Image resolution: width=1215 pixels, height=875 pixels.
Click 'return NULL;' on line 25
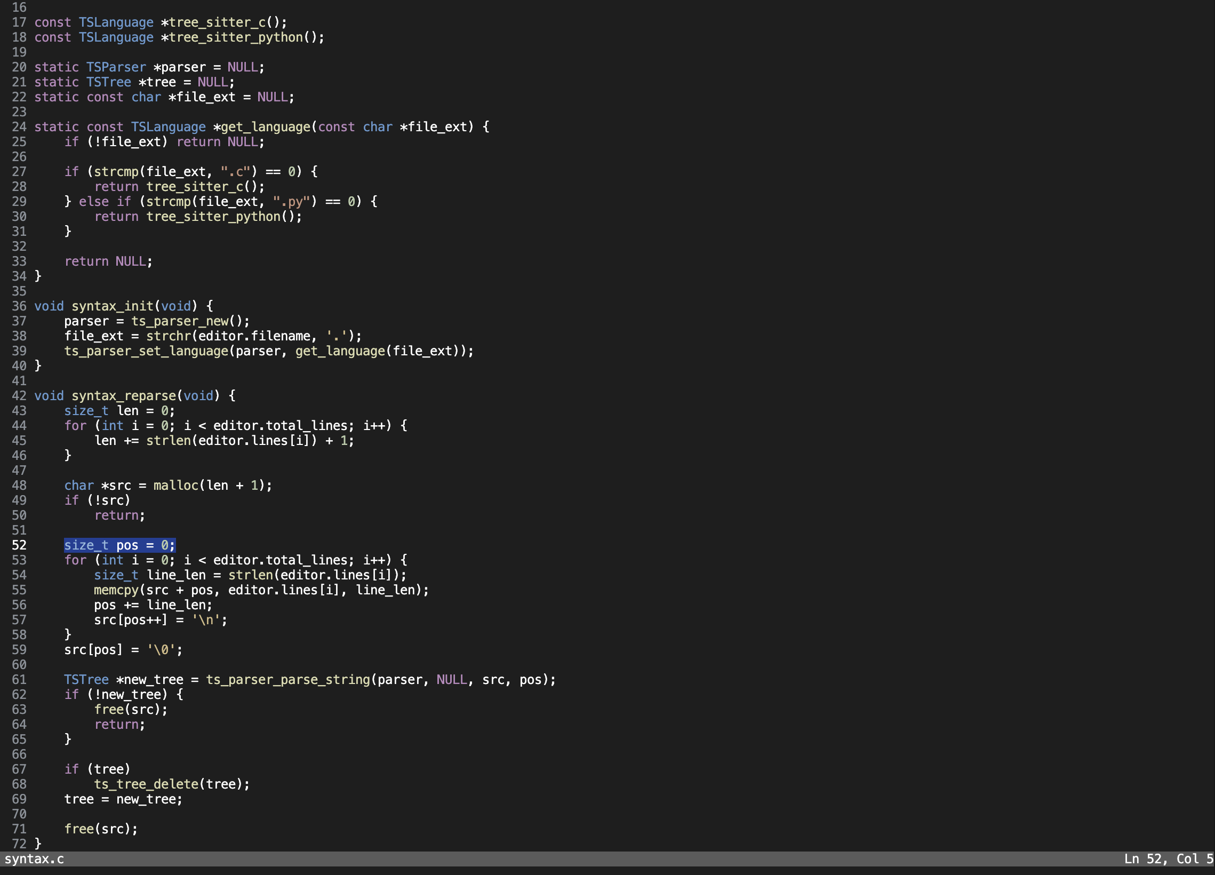(x=221, y=142)
